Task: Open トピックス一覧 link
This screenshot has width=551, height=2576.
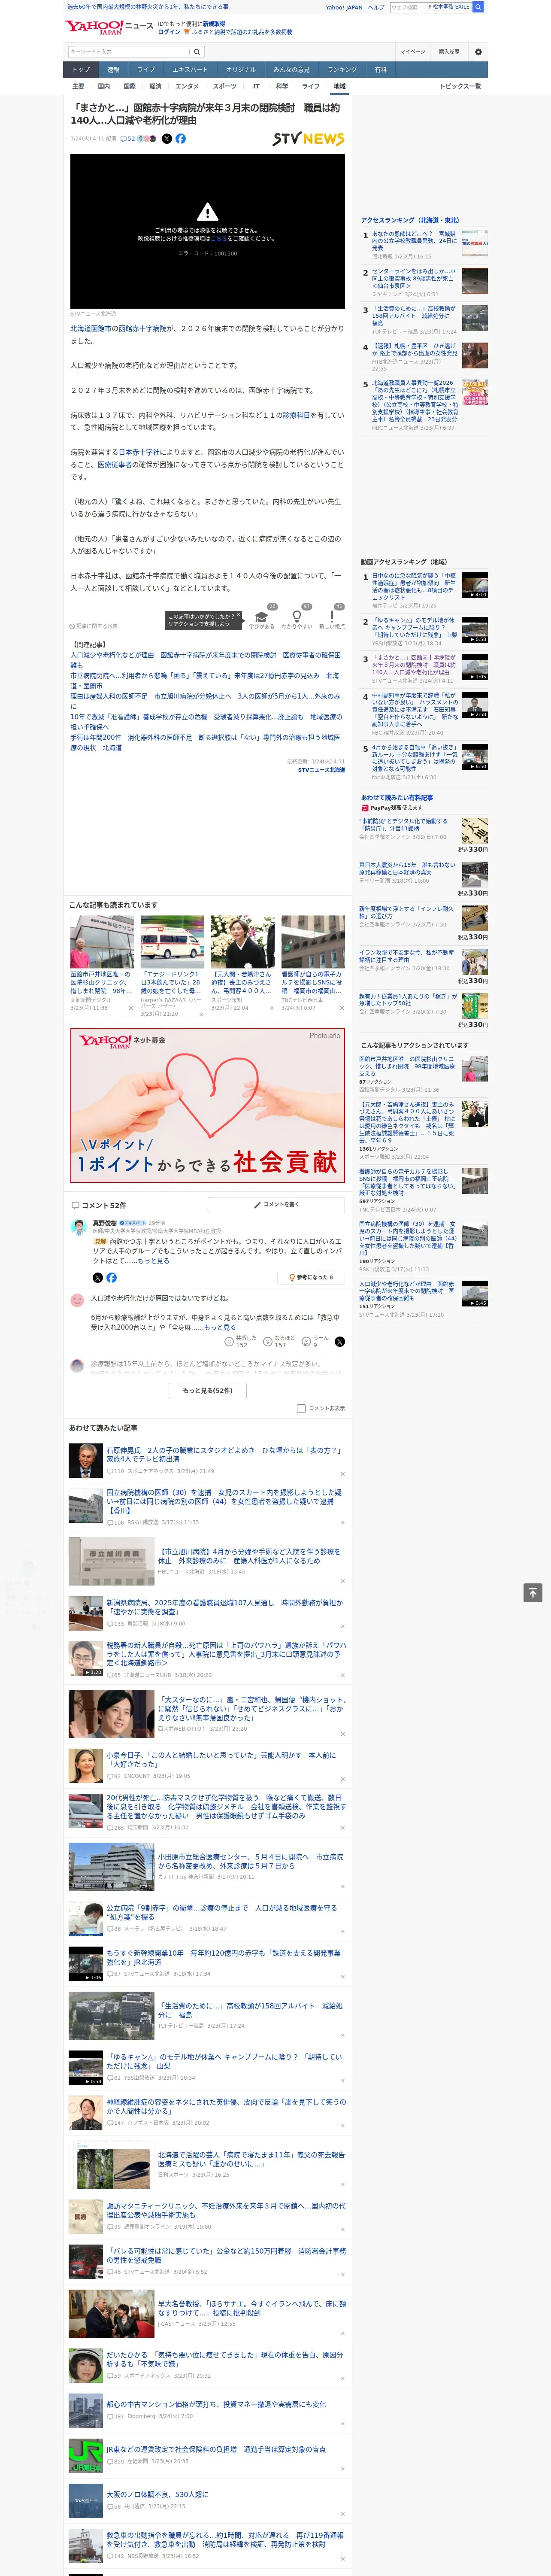Action: click(460, 86)
